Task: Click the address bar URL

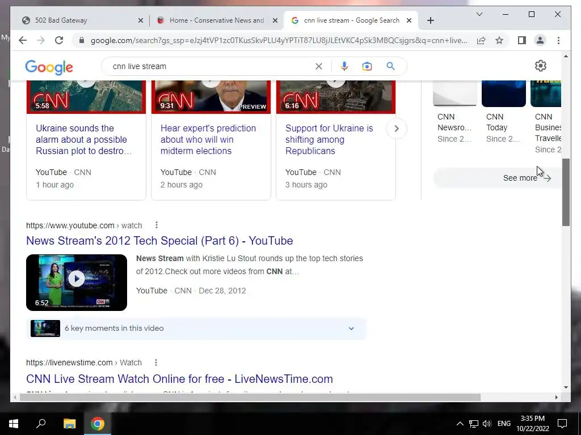Action: coord(279,40)
